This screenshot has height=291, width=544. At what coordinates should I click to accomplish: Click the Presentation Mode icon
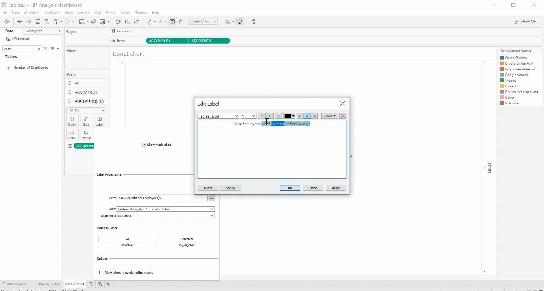(x=240, y=21)
